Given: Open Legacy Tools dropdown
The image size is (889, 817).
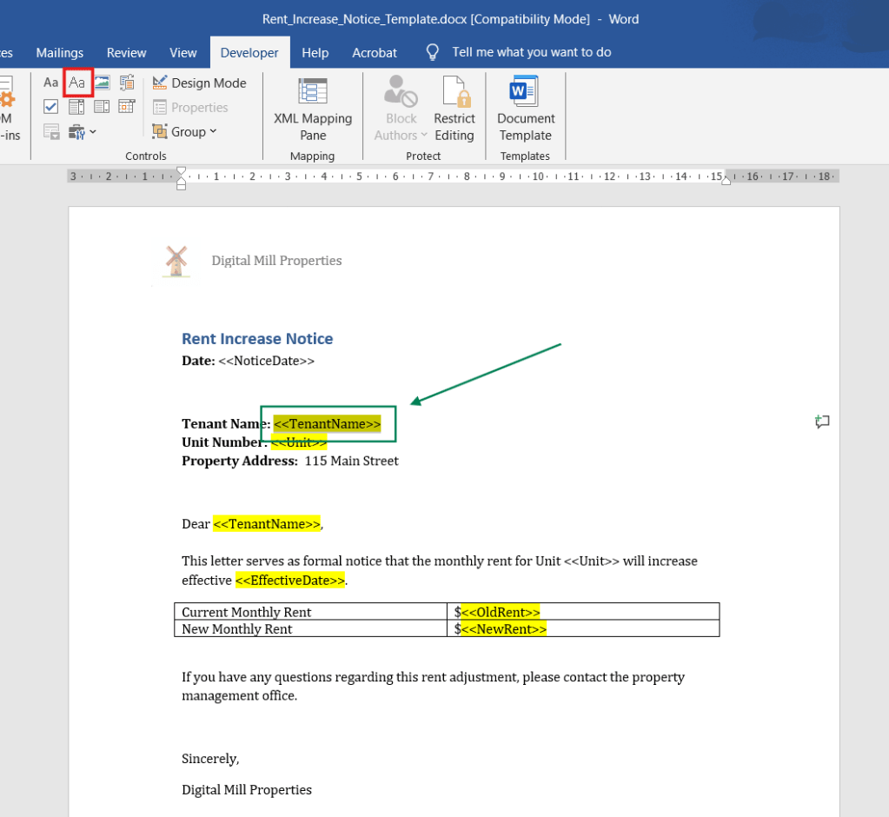Looking at the screenshot, I should coord(83,132).
